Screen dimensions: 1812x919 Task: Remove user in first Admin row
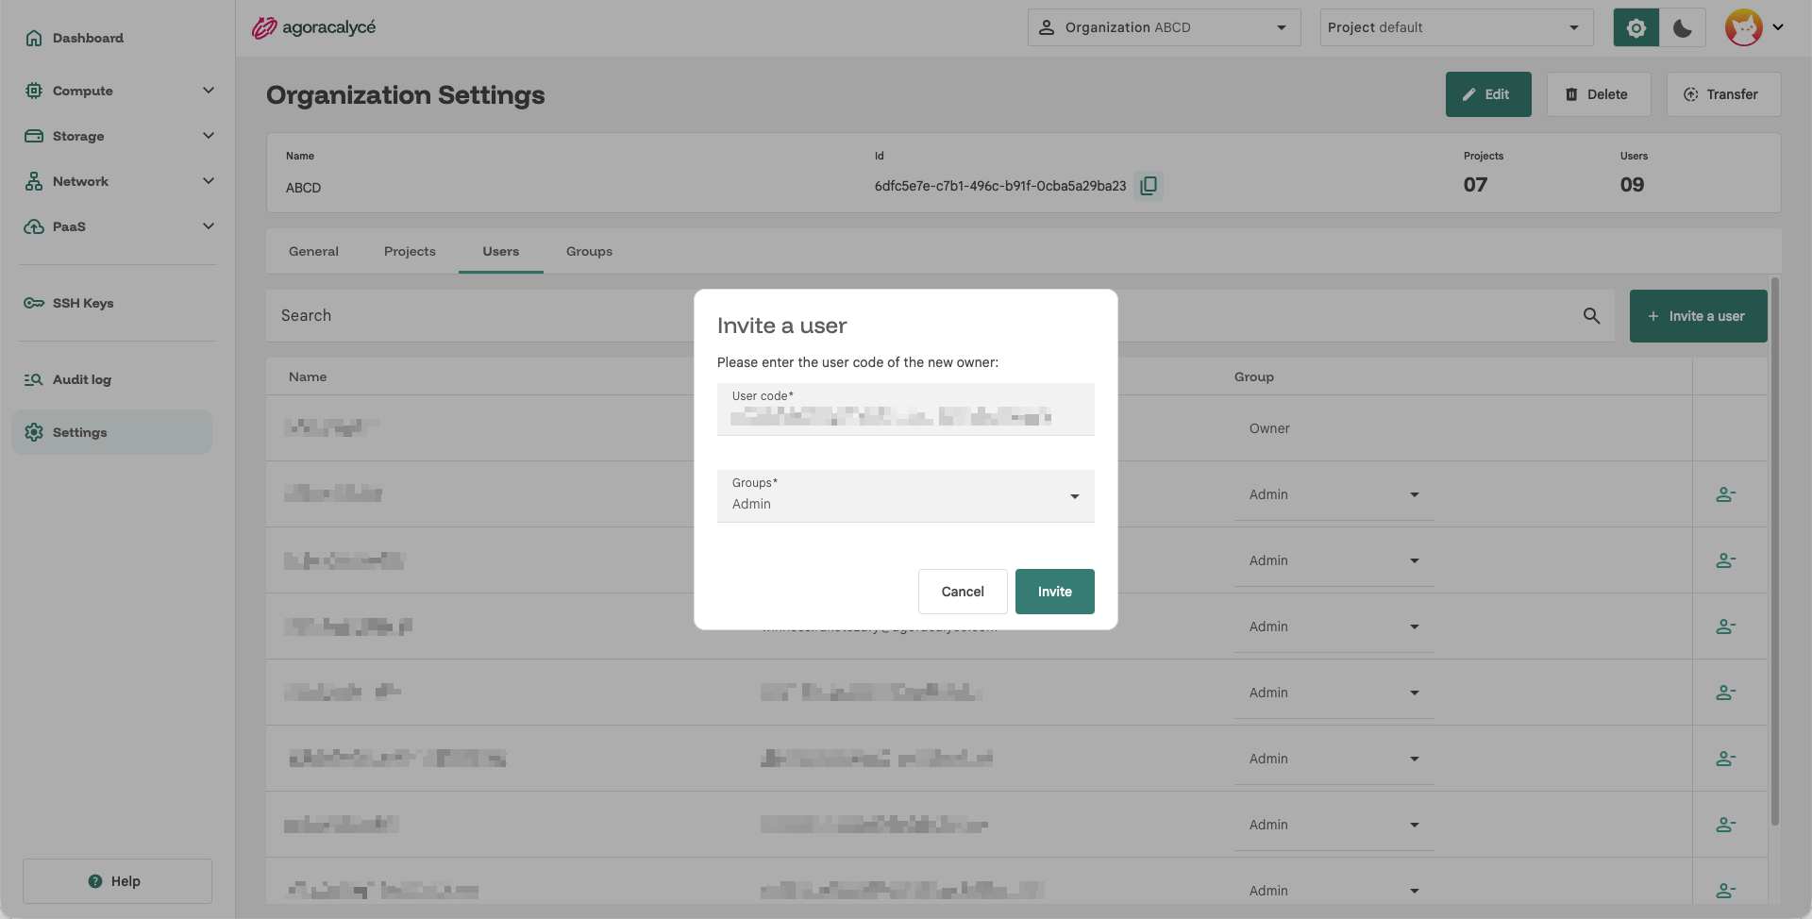[1726, 494]
